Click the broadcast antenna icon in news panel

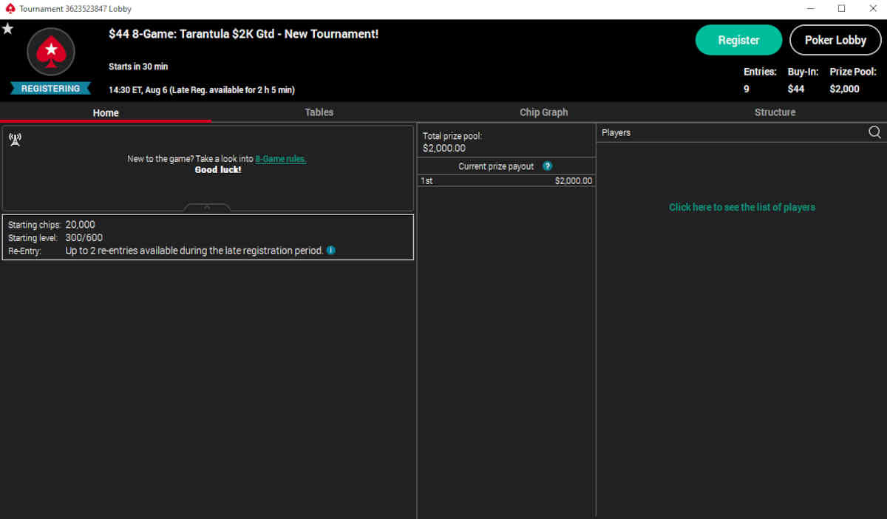point(15,140)
